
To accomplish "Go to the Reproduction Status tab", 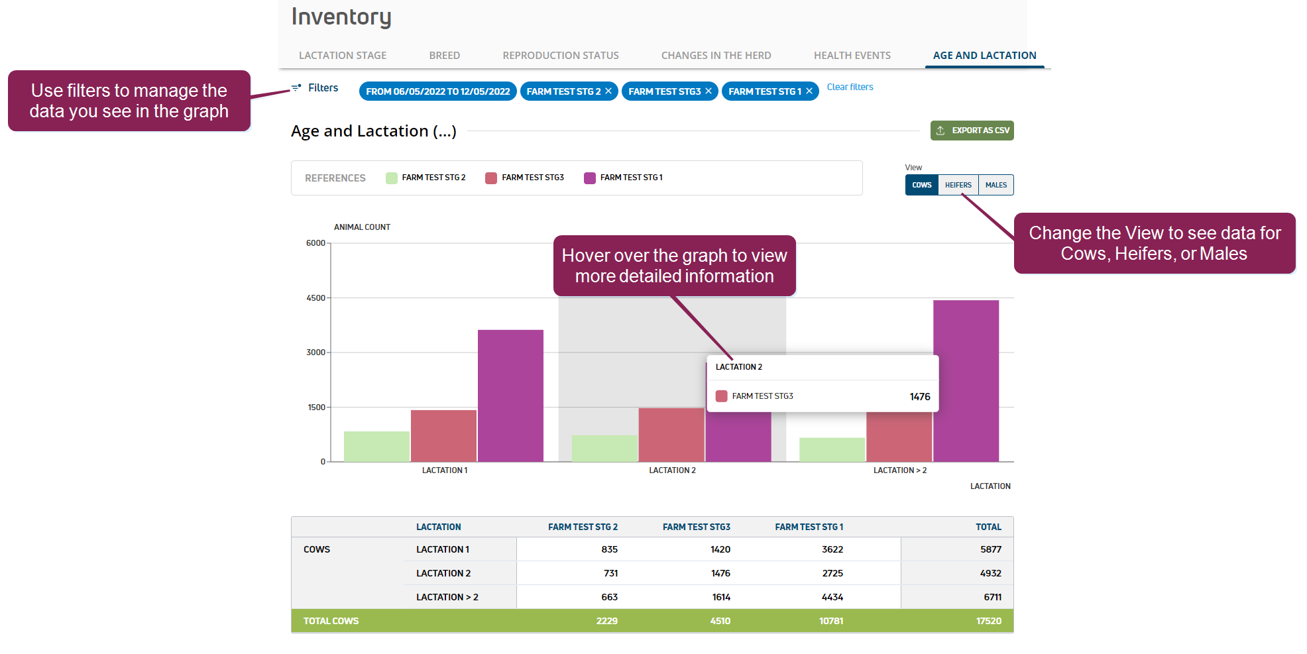I will (x=561, y=56).
